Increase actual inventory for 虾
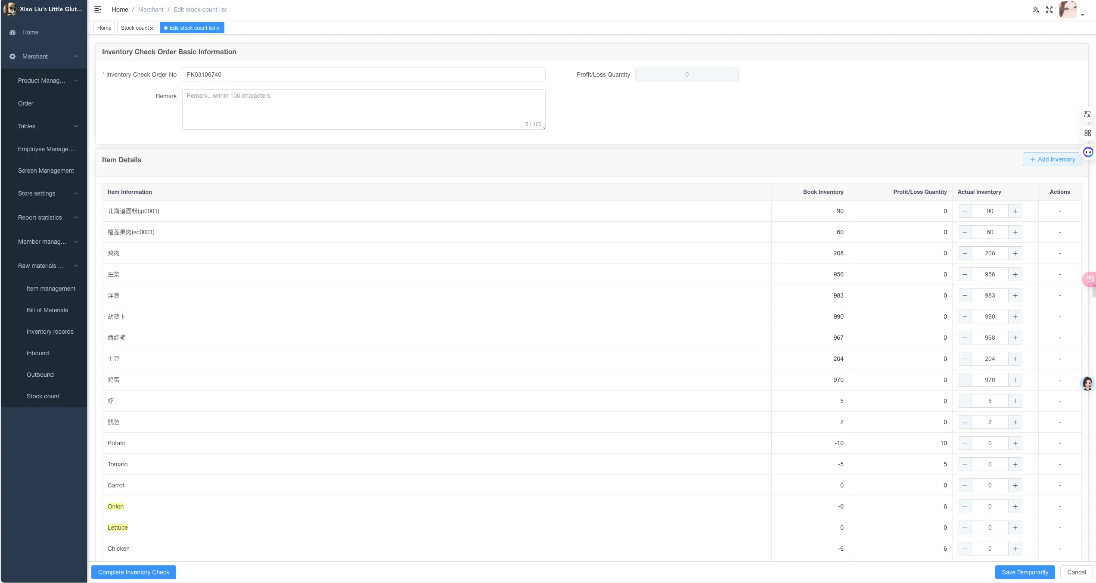 pyautogui.click(x=1015, y=401)
